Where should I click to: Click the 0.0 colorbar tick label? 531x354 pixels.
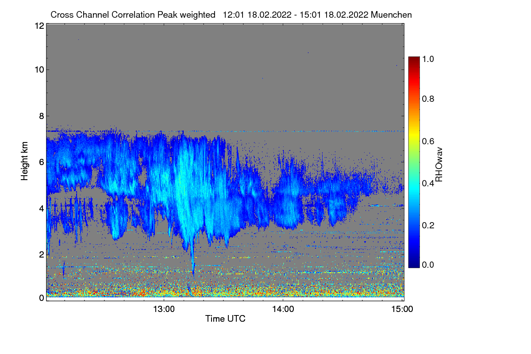pyautogui.click(x=428, y=265)
